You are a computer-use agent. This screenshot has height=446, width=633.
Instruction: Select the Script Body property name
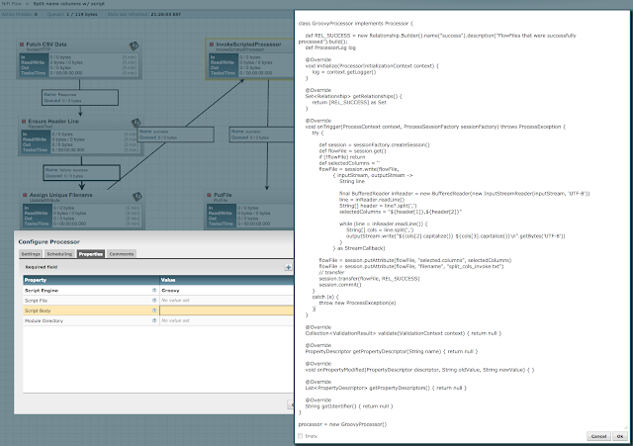click(38, 311)
